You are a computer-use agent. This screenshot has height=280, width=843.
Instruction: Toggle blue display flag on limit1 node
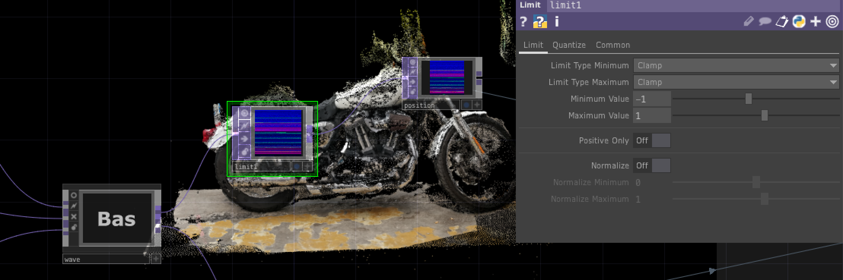point(296,166)
